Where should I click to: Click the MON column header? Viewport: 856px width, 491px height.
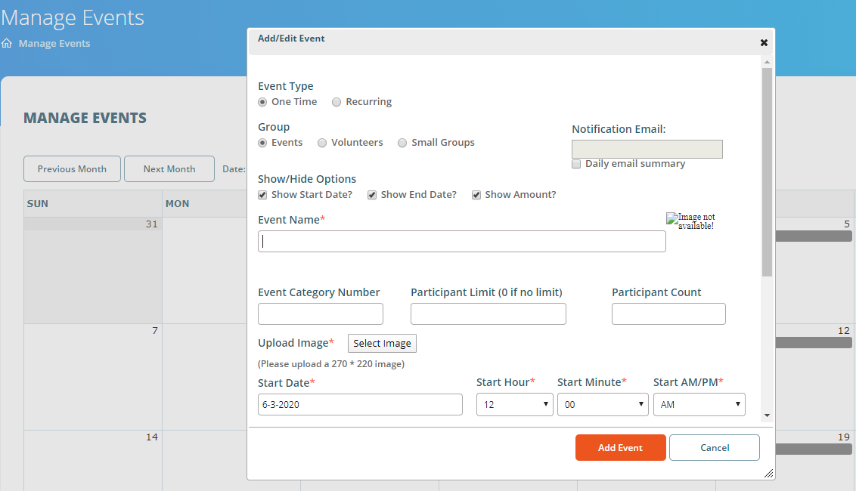click(205, 203)
